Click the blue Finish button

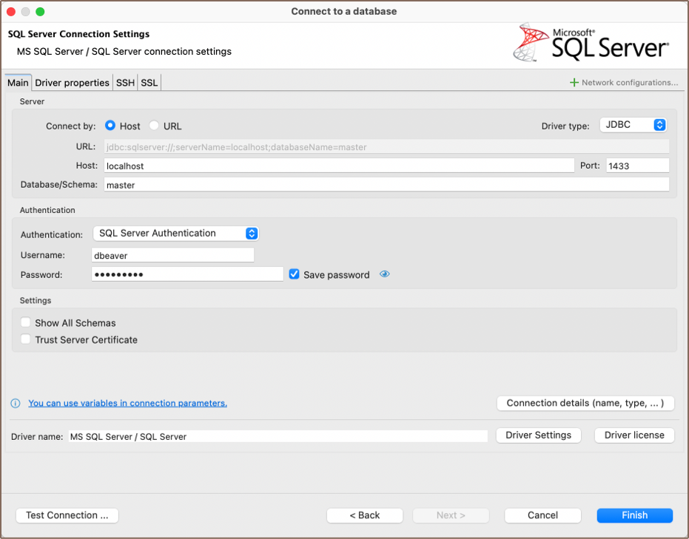tap(634, 515)
